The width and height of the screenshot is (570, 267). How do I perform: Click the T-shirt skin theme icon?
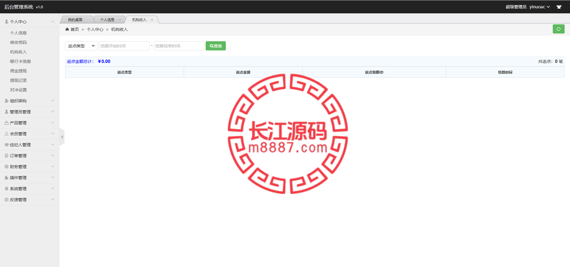559,7
